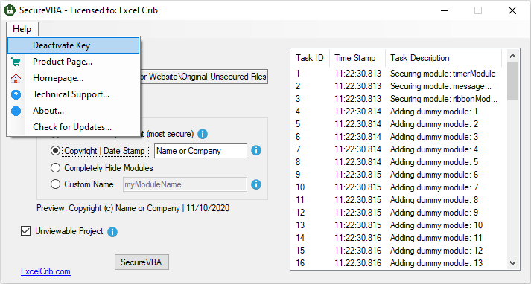
Task: Click the Preview copyright text line
Action: click(133, 208)
